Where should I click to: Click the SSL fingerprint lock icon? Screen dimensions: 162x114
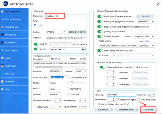(x=2, y=43)
